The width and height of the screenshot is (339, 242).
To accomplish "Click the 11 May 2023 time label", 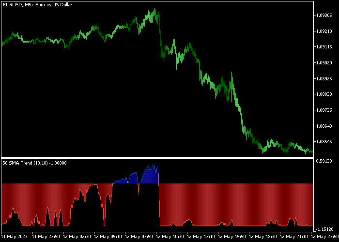I will pos(15,236).
